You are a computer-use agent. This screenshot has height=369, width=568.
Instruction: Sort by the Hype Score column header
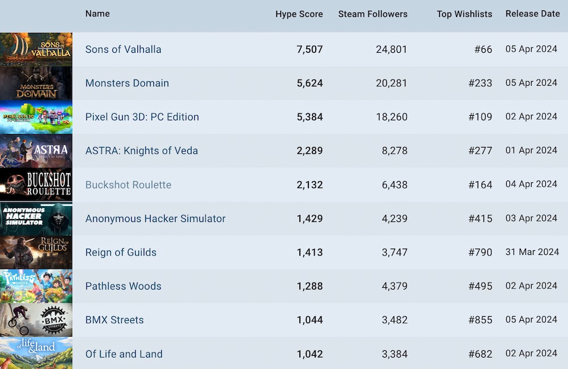tap(299, 14)
